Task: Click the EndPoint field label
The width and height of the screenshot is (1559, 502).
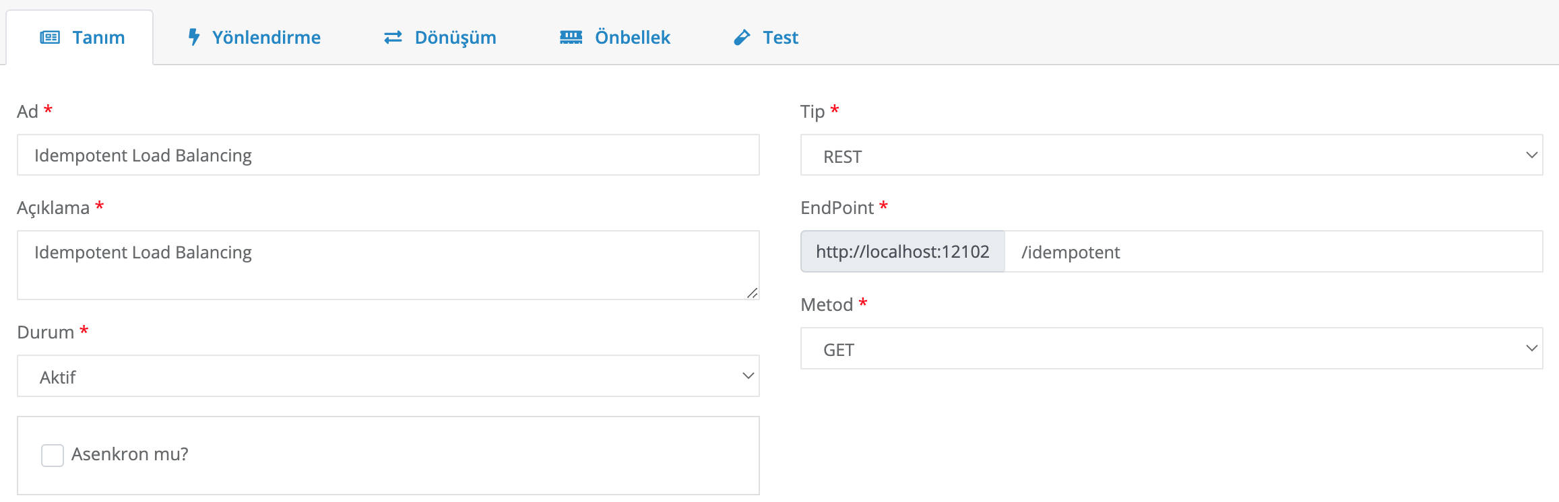Action: pyautogui.click(x=837, y=208)
